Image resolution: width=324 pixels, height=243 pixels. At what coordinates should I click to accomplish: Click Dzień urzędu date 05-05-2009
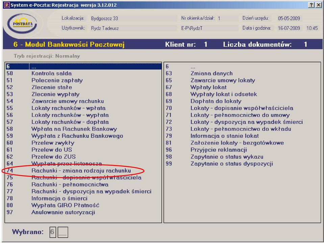[x=289, y=18]
